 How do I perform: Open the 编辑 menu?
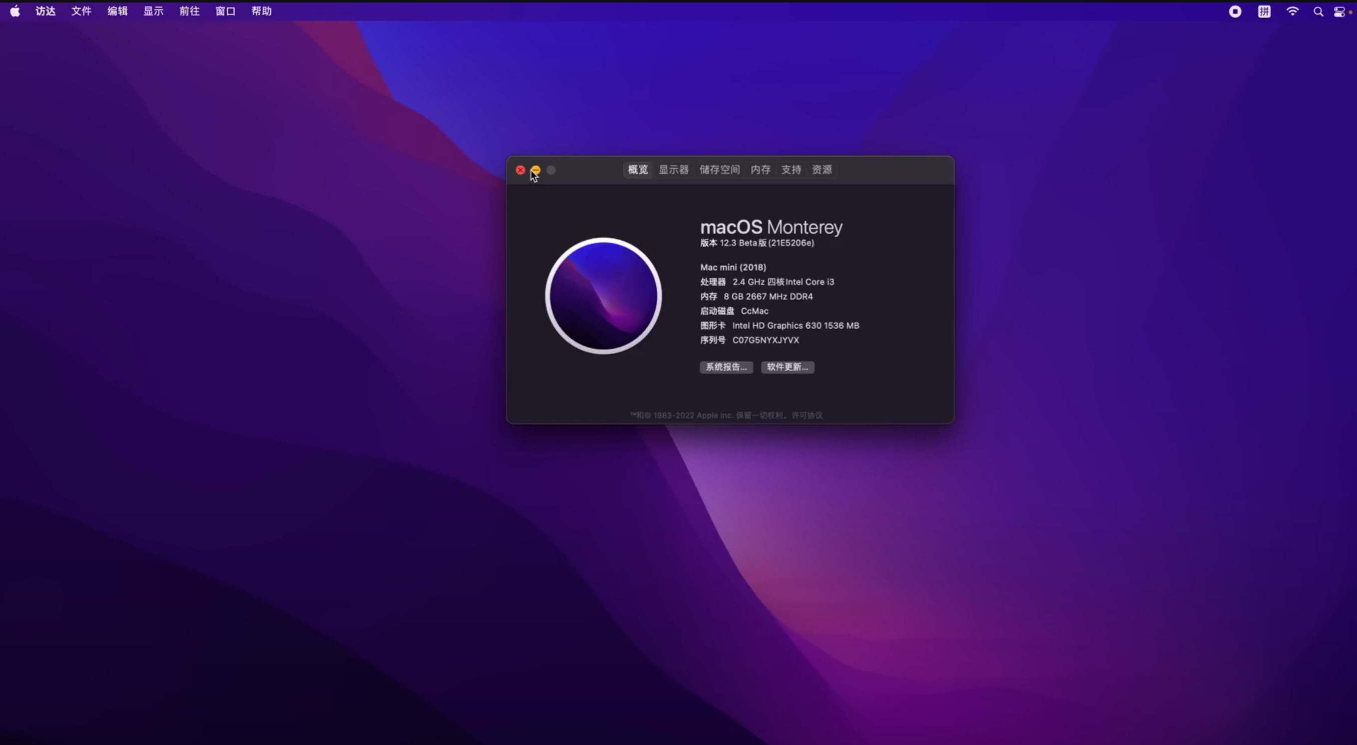(x=117, y=11)
